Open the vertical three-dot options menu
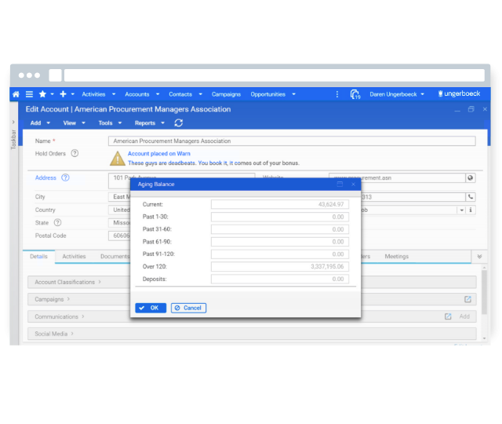Viewport: 502px width, 424px height. pyautogui.click(x=337, y=94)
